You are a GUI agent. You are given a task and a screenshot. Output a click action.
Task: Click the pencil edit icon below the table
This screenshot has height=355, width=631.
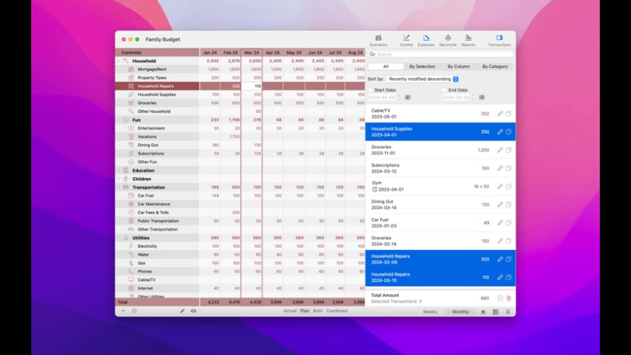click(182, 311)
